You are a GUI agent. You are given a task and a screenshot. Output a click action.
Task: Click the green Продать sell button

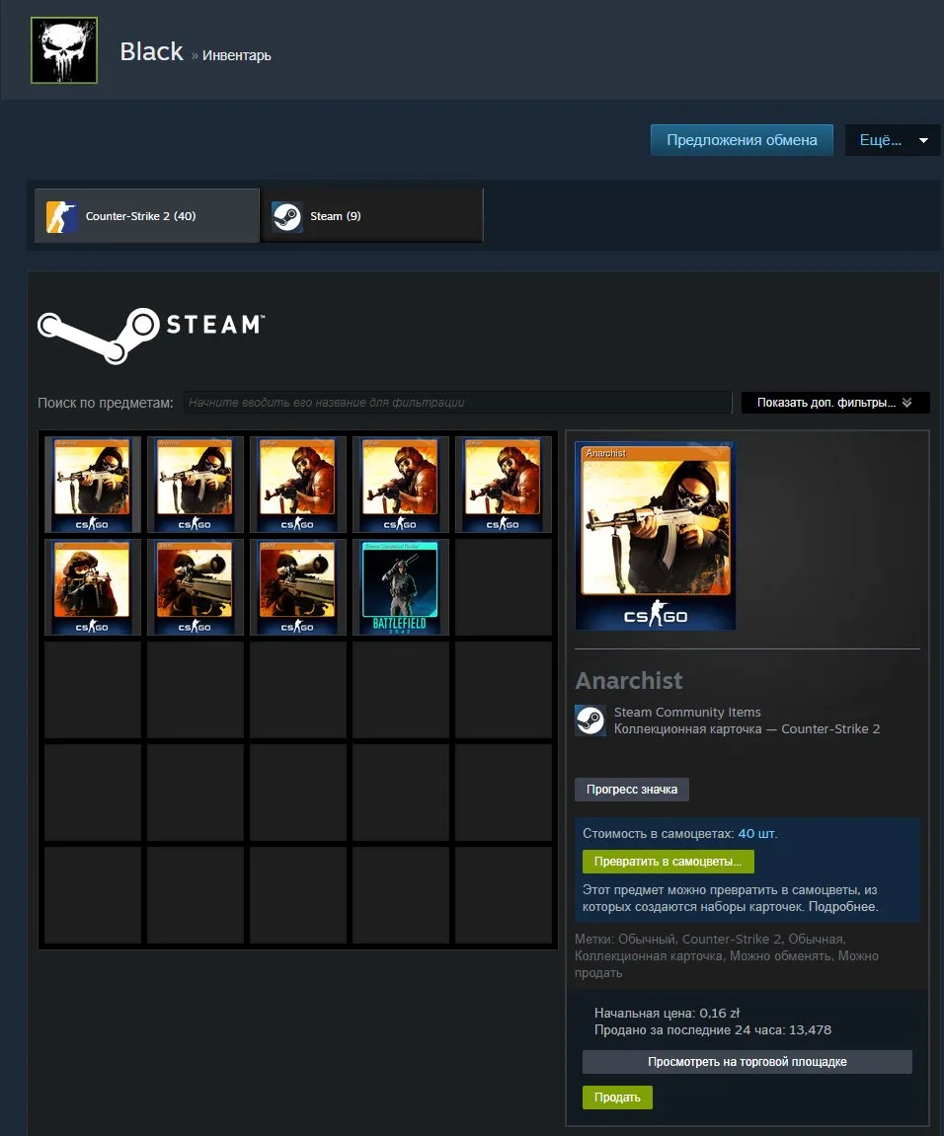(617, 1097)
